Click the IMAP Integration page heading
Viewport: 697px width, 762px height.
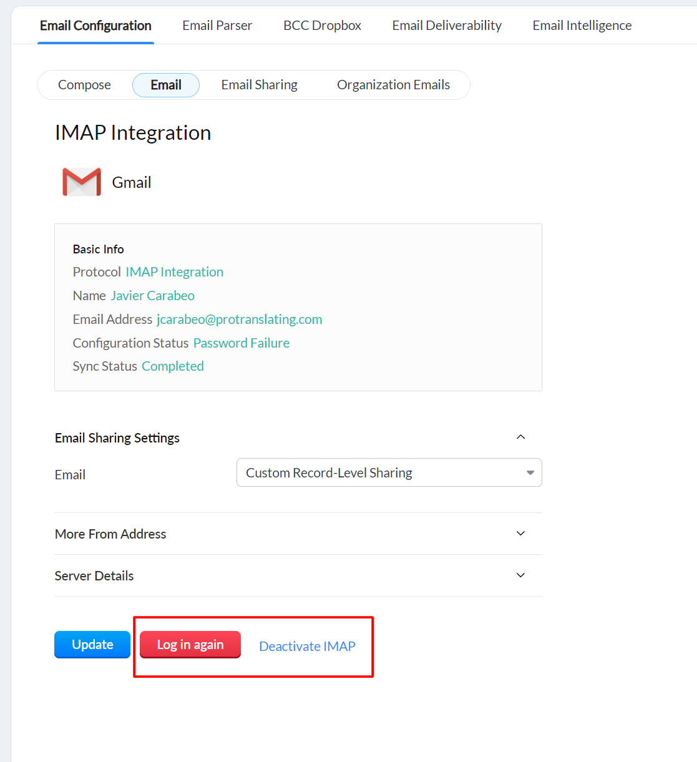133,133
